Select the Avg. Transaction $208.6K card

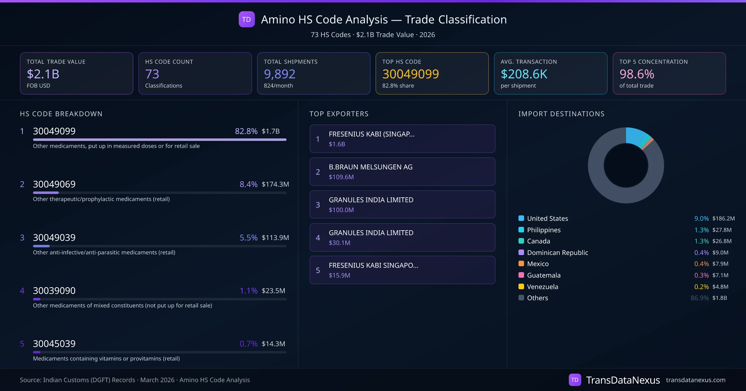(550, 73)
